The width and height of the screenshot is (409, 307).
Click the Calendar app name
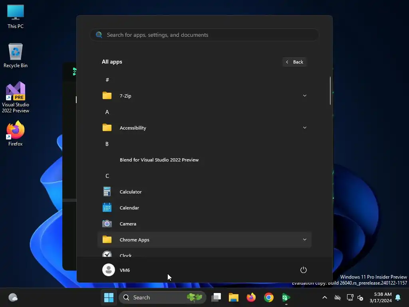pos(129,207)
